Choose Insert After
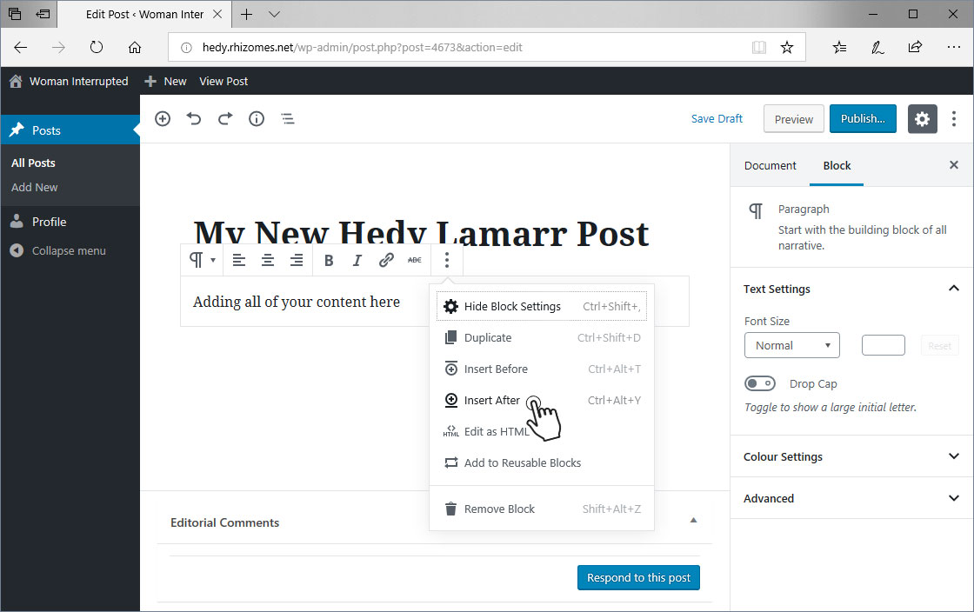This screenshot has width=974, height=612. (542, 401)
